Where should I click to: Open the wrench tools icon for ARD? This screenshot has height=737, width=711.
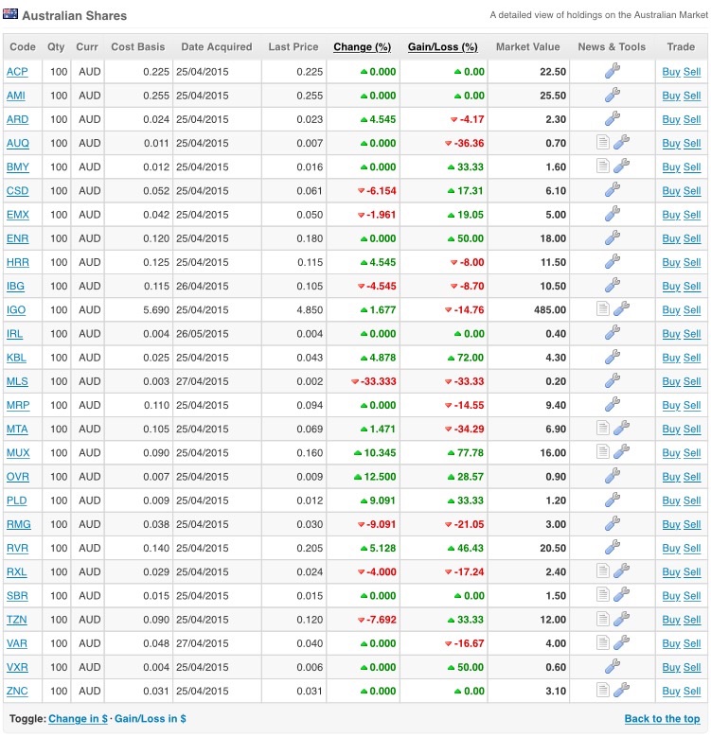pos(612,118)
